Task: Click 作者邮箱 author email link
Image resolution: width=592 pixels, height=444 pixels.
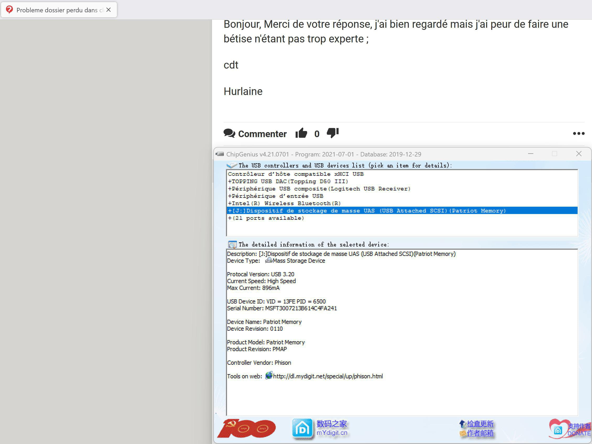Action: pos(480,433)
